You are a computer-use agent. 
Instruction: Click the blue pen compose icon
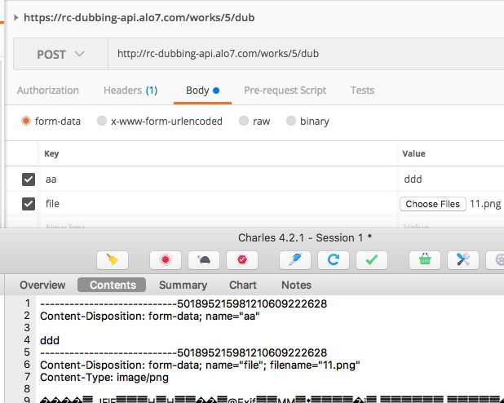295,260
